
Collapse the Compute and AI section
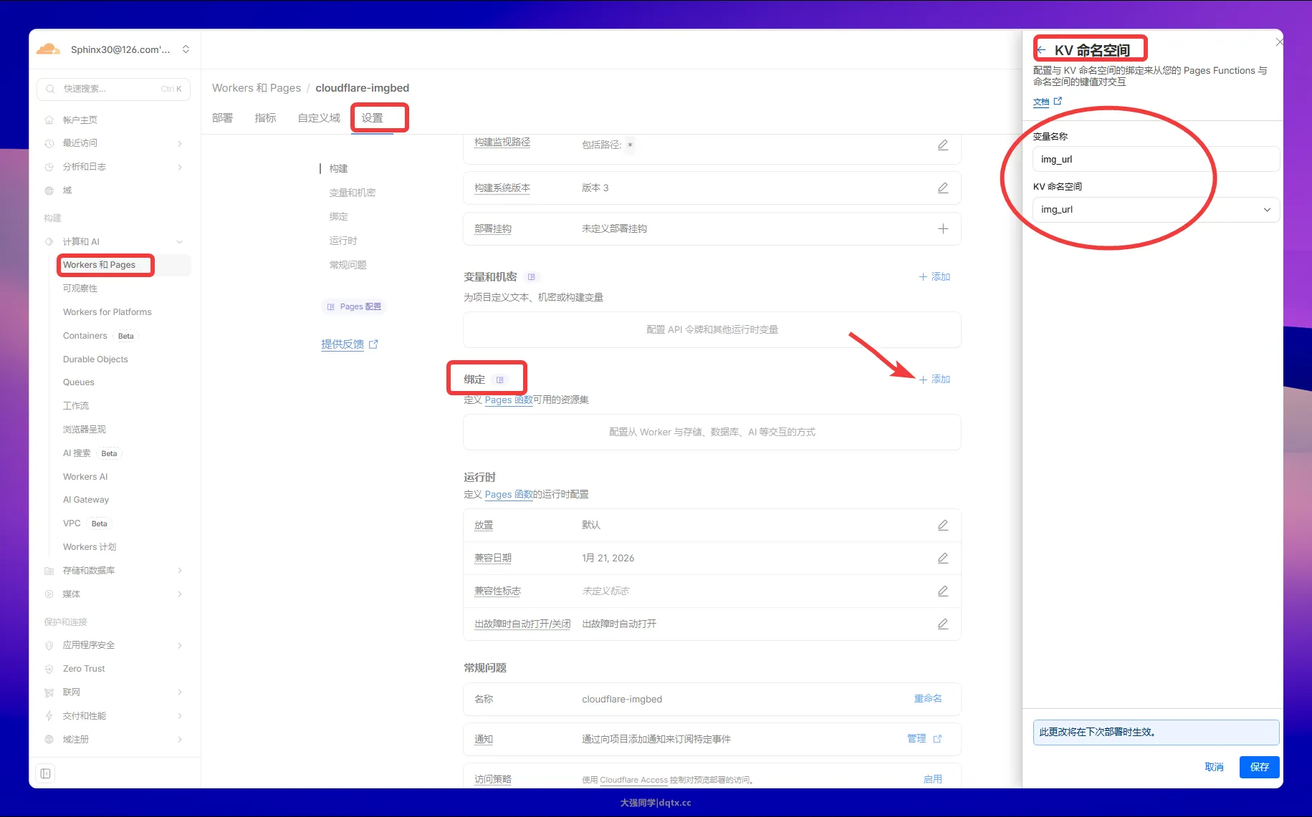179,242
